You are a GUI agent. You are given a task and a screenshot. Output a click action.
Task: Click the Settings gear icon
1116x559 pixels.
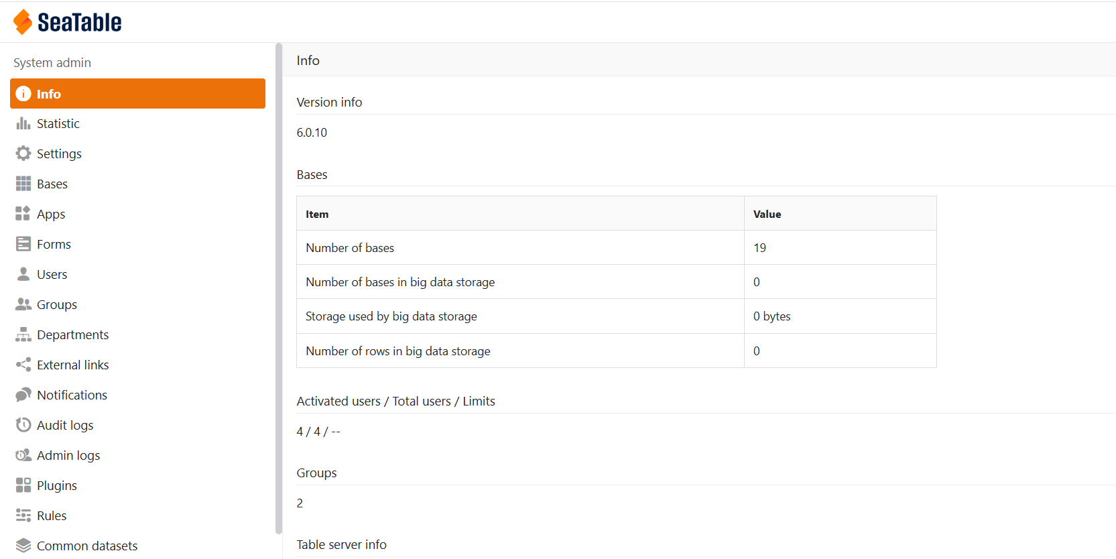pyautogui.click(x=23, y=153)
